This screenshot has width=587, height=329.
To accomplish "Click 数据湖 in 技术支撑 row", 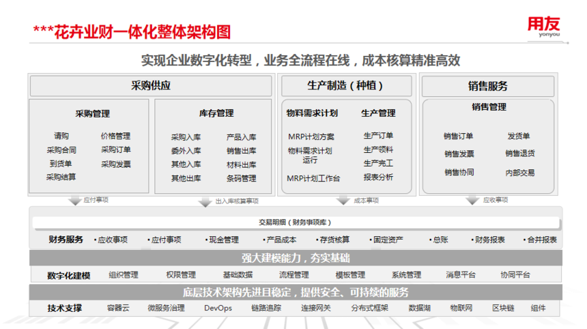I will tap(420, 308).
